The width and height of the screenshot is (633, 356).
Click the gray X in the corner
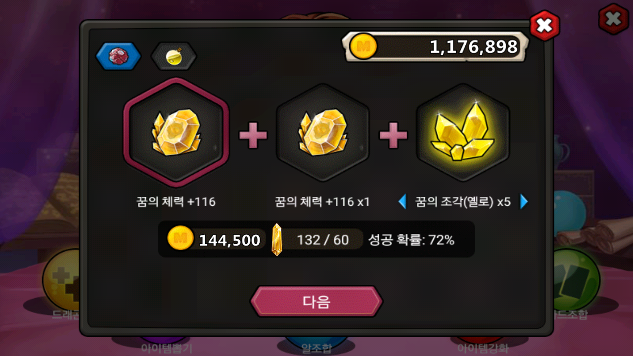[614, 19]
